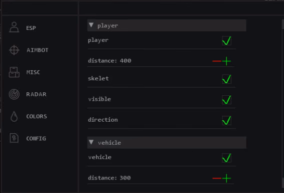
Task: Uncheck the visible option
Action: pos(226,100)
